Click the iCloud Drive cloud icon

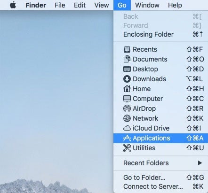click(127, 128)
